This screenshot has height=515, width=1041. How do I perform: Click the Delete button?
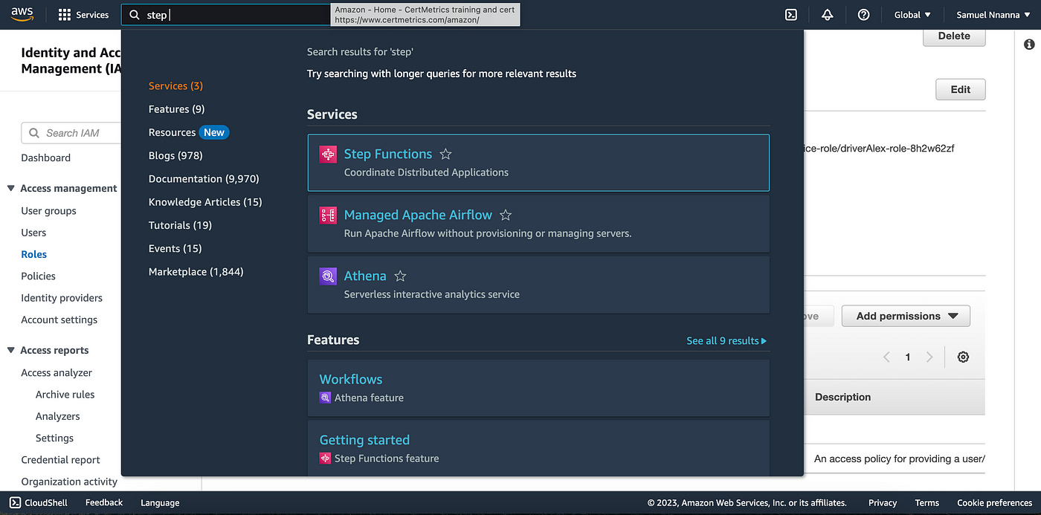(954, 36)
